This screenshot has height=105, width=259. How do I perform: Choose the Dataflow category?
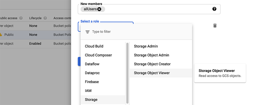[103, 64]
